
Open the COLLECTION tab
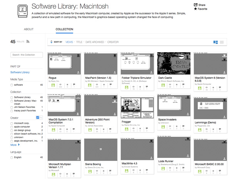(64, 29)
